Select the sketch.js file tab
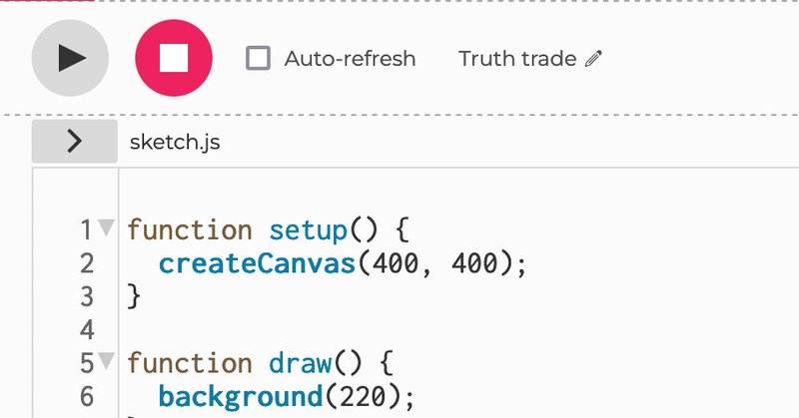Viewport: 799px width, 418px height. coord(175,142)
